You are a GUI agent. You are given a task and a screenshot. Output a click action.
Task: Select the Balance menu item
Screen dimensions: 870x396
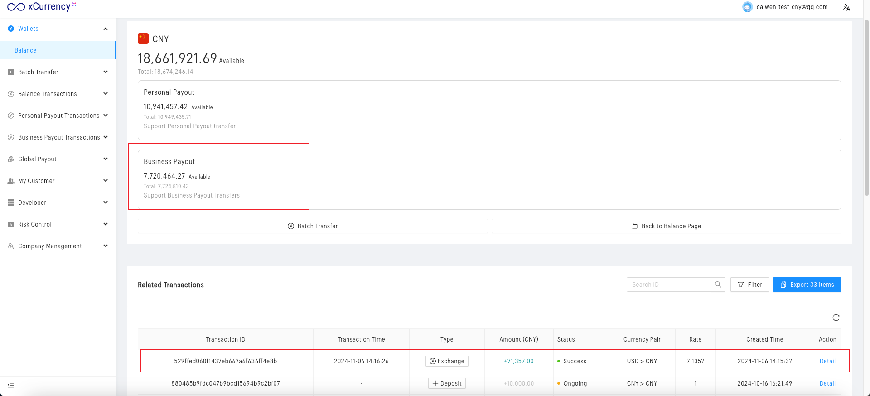pyautogui.click(x=25, y=50)
